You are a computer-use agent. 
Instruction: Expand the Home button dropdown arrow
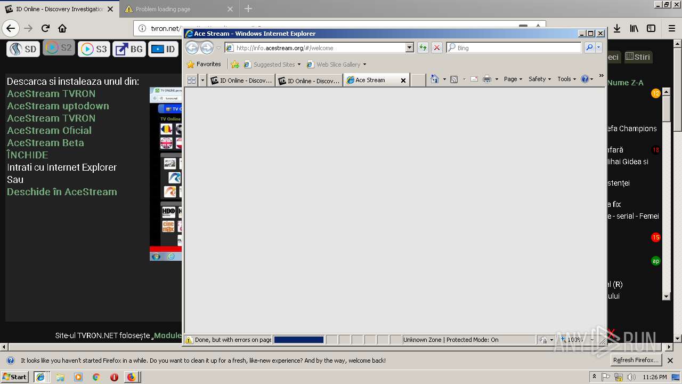444,79
